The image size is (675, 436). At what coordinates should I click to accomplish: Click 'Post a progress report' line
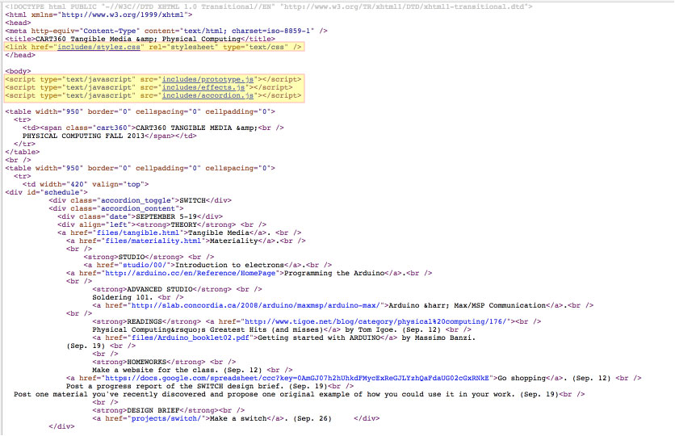210,386
